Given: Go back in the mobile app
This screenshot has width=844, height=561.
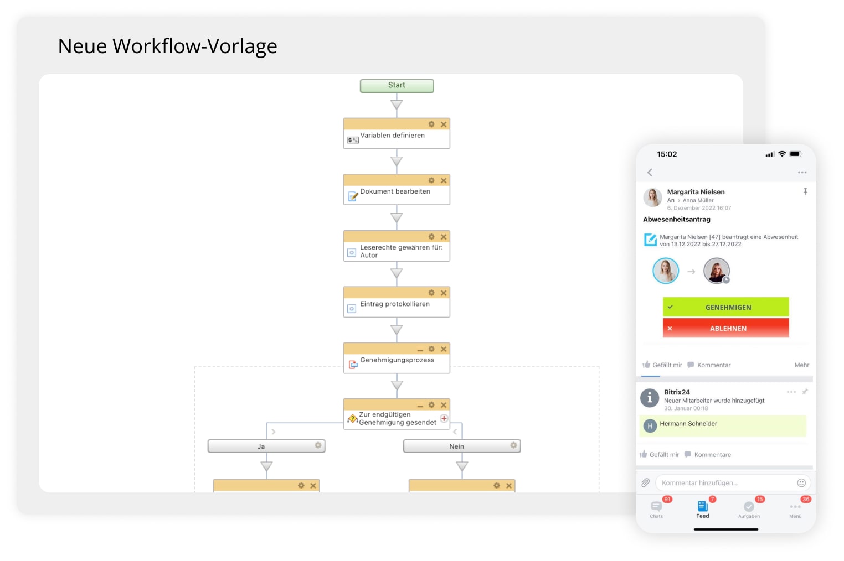Looking at the screenshot, I should click(650, 173).
